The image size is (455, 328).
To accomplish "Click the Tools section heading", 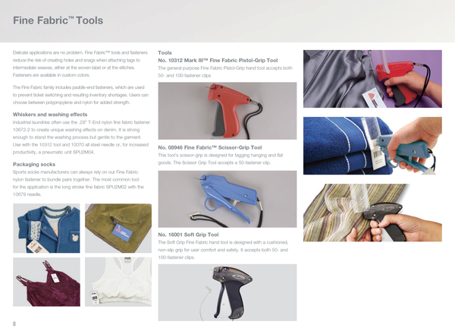I will pos(165,53).
